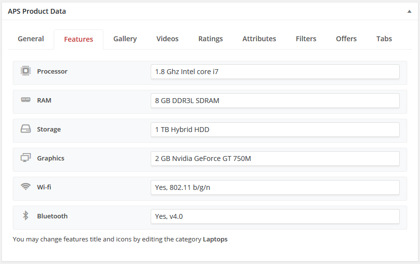The width and height of the screenshot is (420, 264).
Task: Click the APS Product Data heading
Action: coord(37,11)
